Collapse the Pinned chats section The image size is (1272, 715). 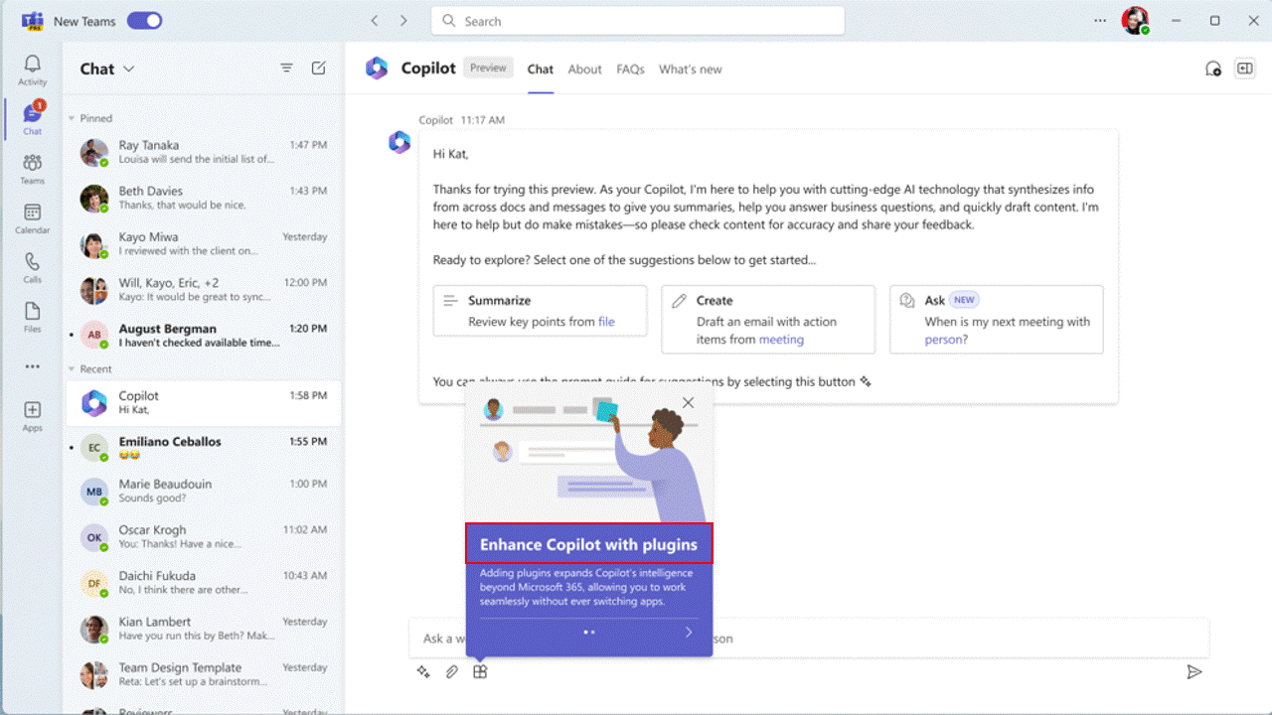pos(72,118)
